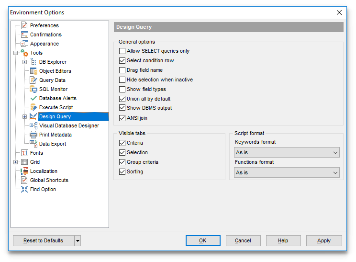
Task: Collapse the Tools tree node
Action: (x=15, y=53)
